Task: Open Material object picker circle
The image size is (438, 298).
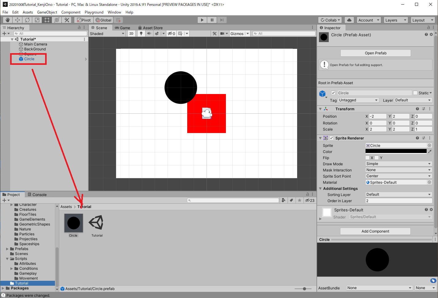Action: pos(429,182)
